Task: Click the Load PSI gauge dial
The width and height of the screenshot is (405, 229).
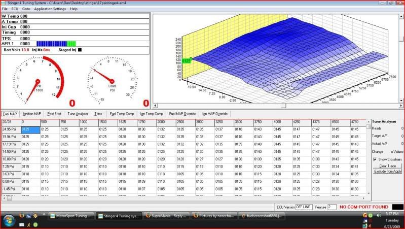Action: [x=112, y=81]
